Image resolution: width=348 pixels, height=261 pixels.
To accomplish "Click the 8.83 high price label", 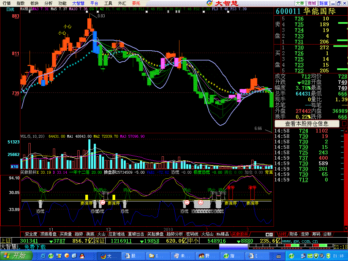I will tap(101, 16).
